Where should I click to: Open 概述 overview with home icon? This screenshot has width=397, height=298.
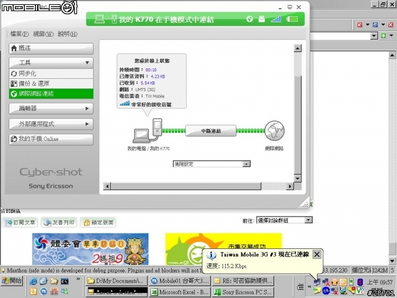[x=51, y=48]
